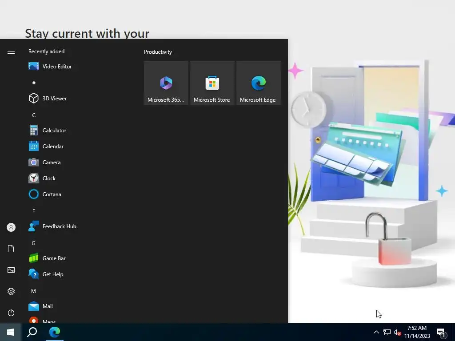Open the taskbar clock showing 7:52 AM
The image size is (455, 341).
417,332
